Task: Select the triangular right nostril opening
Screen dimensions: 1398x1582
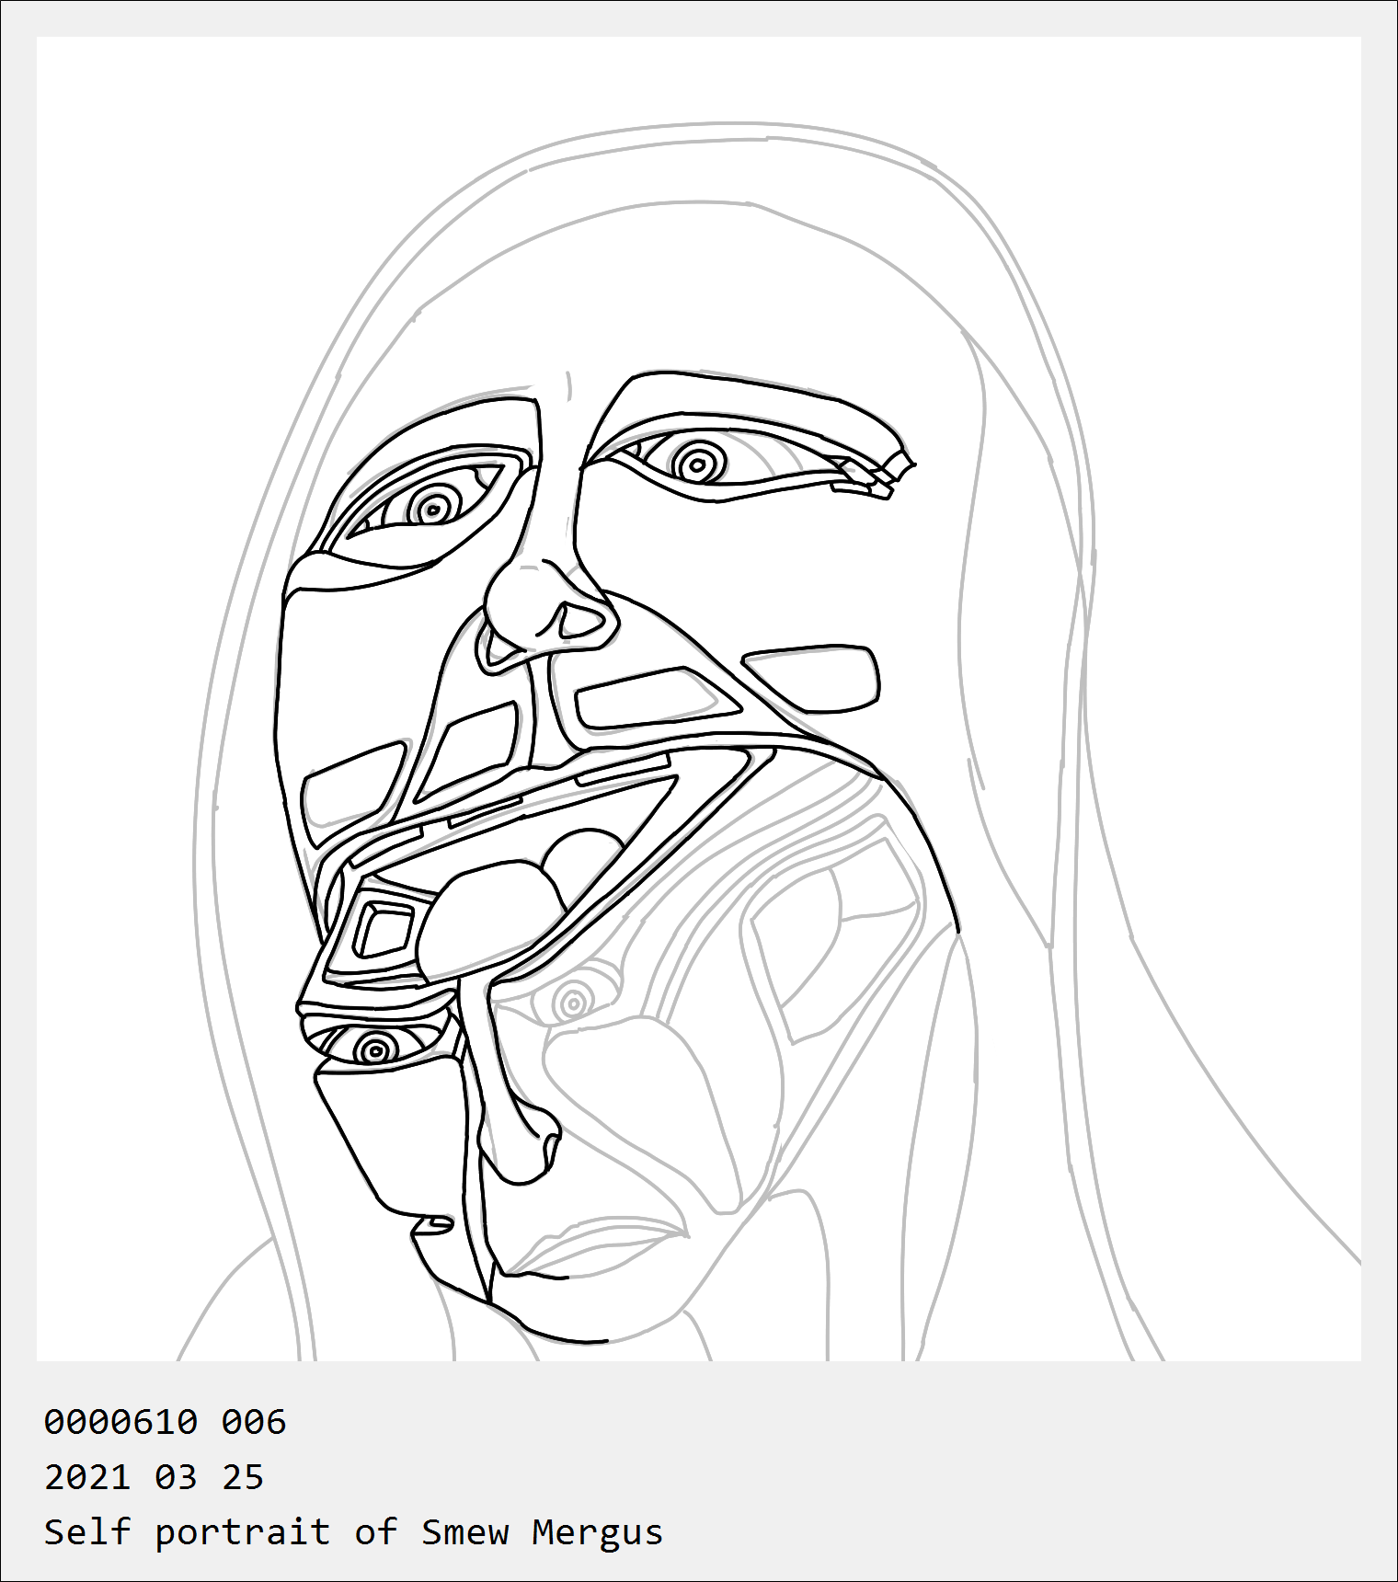Action: tap(579, 621)
